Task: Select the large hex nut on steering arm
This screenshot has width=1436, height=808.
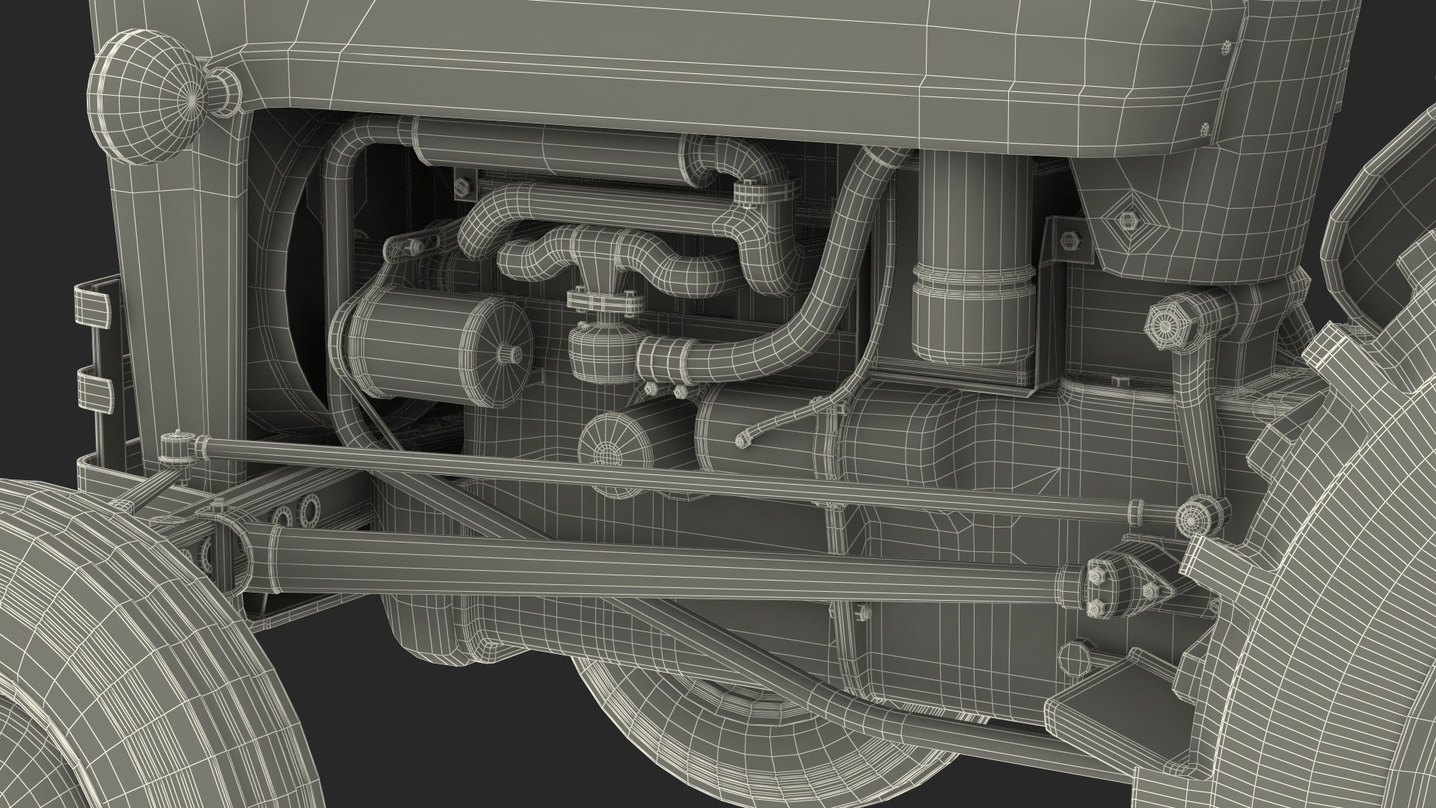Action: click(x=1167, y=324)
